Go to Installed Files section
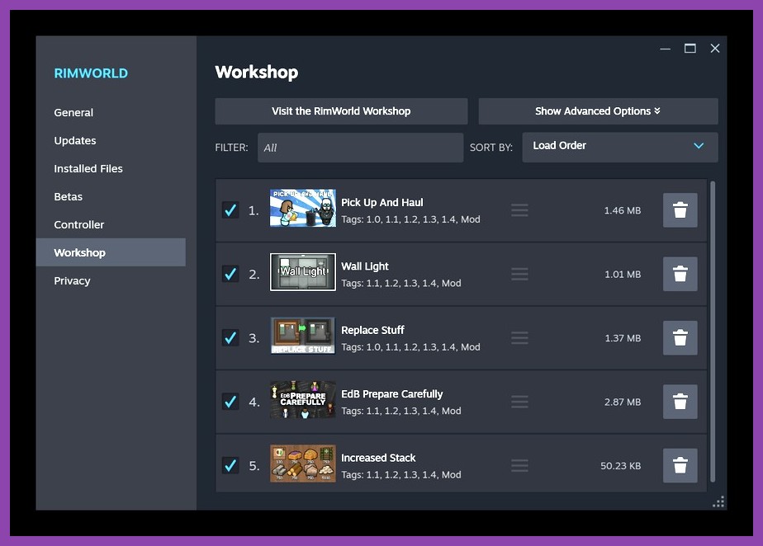 (88, 169)
